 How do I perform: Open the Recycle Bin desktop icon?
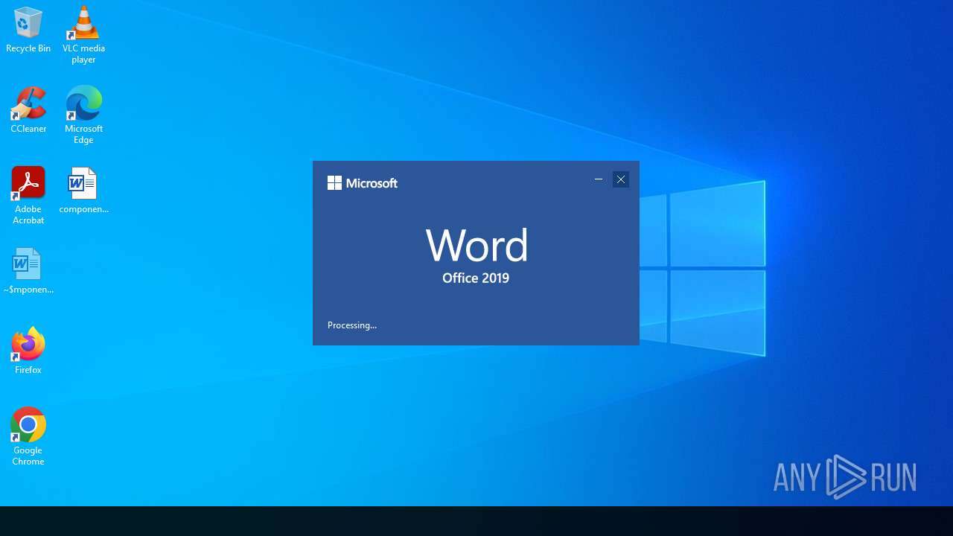pos(28,30)
